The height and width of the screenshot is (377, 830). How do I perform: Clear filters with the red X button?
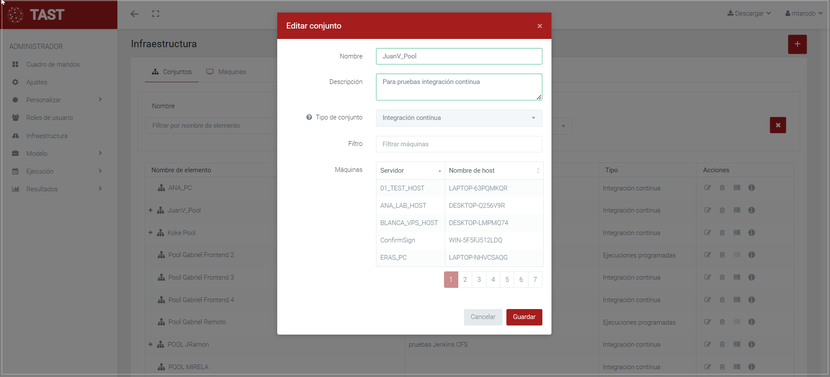778,125
